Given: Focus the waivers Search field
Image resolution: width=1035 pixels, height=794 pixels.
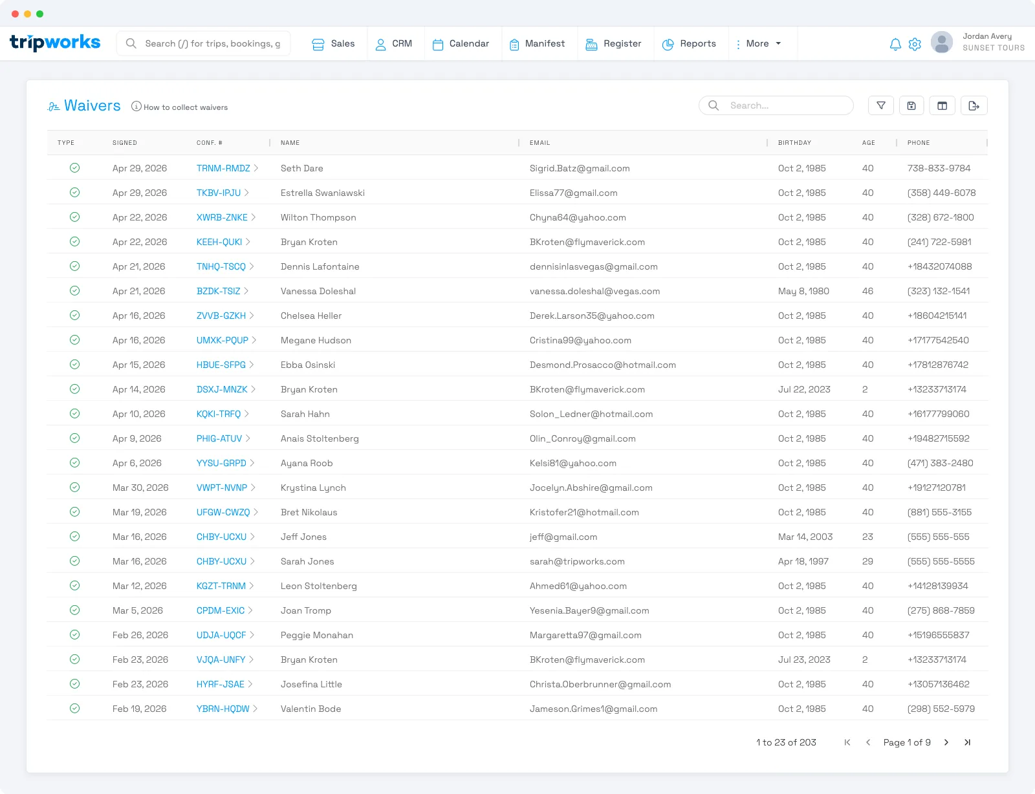Looking at the screenshot, I should point(776,105).
